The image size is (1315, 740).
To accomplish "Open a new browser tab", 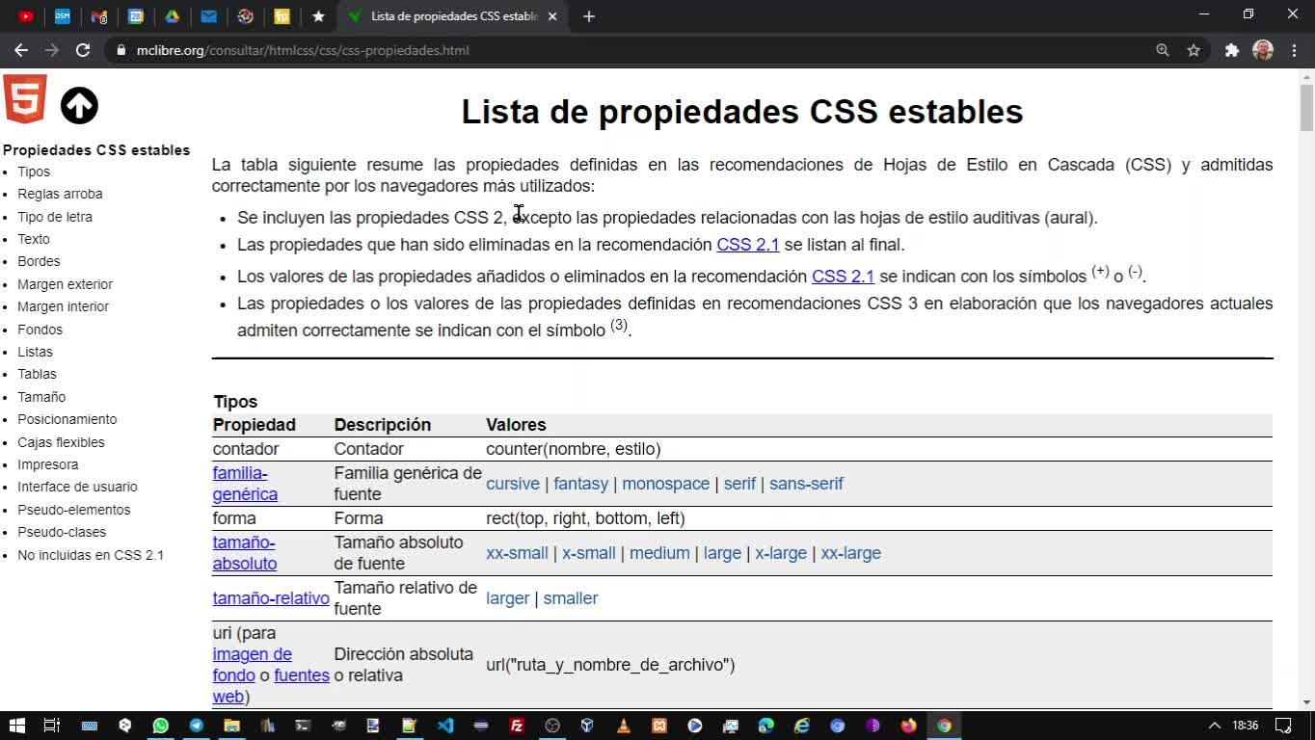I will point(589,16).
